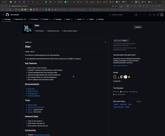Click the Vue language color dot

[114, 95]
